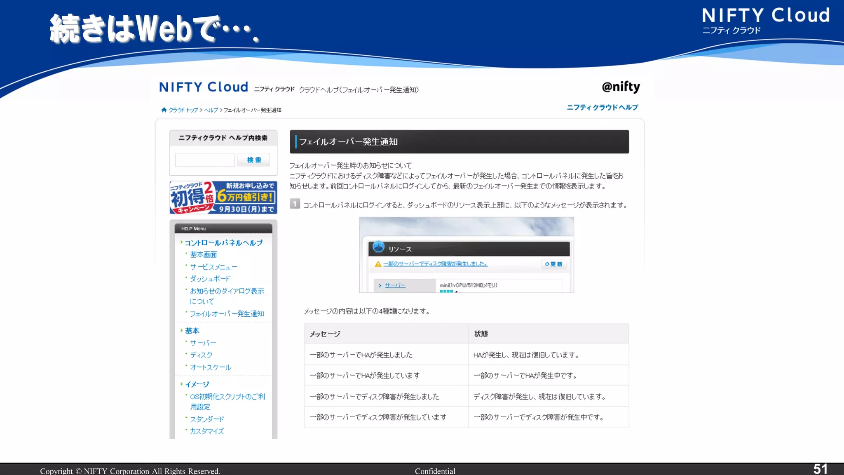Click the ニフティクラウド ヘルプ内検索 title
Image resolution: width=844 pixels, height=475 pixels.
coord(223,138)
